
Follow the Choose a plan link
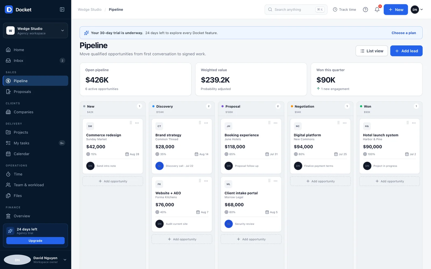tap(404, 33)
